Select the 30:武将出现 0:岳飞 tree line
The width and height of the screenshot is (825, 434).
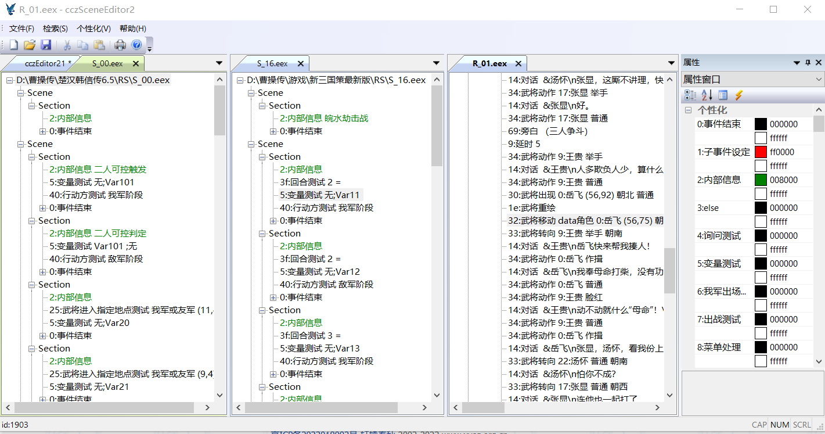[x=581, y=195]
